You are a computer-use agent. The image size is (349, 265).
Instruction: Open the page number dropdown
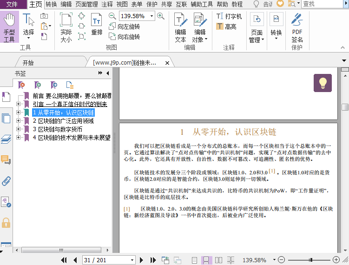click(132, 260)
